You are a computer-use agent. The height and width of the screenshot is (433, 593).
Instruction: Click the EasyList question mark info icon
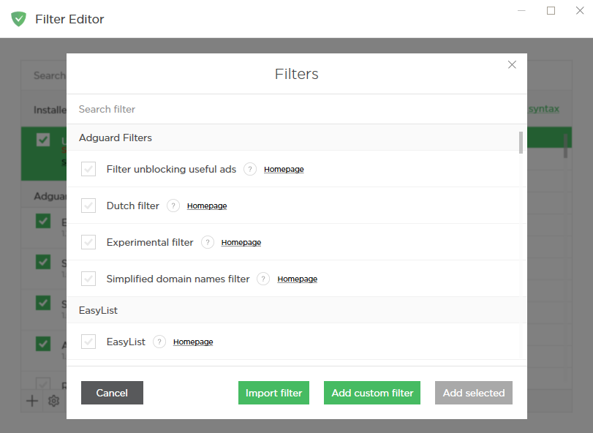159,342
